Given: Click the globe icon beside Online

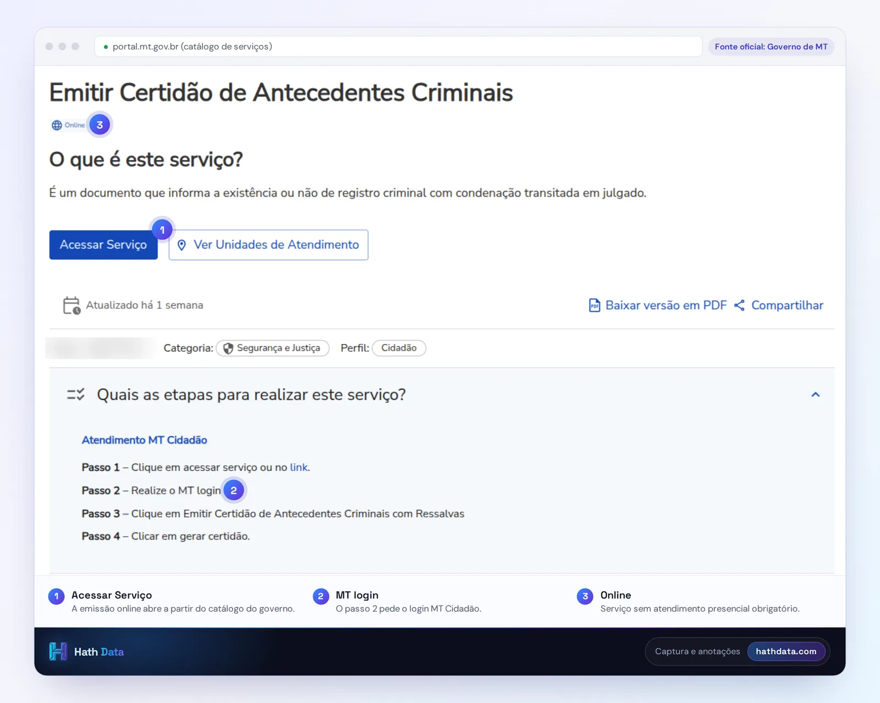Looking at the screenshot, I should pos(57,125).
